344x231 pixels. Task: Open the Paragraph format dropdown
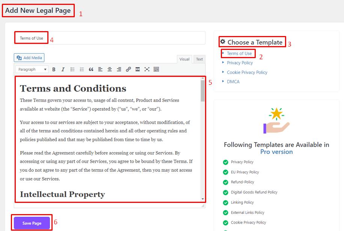tap(32, 69)
